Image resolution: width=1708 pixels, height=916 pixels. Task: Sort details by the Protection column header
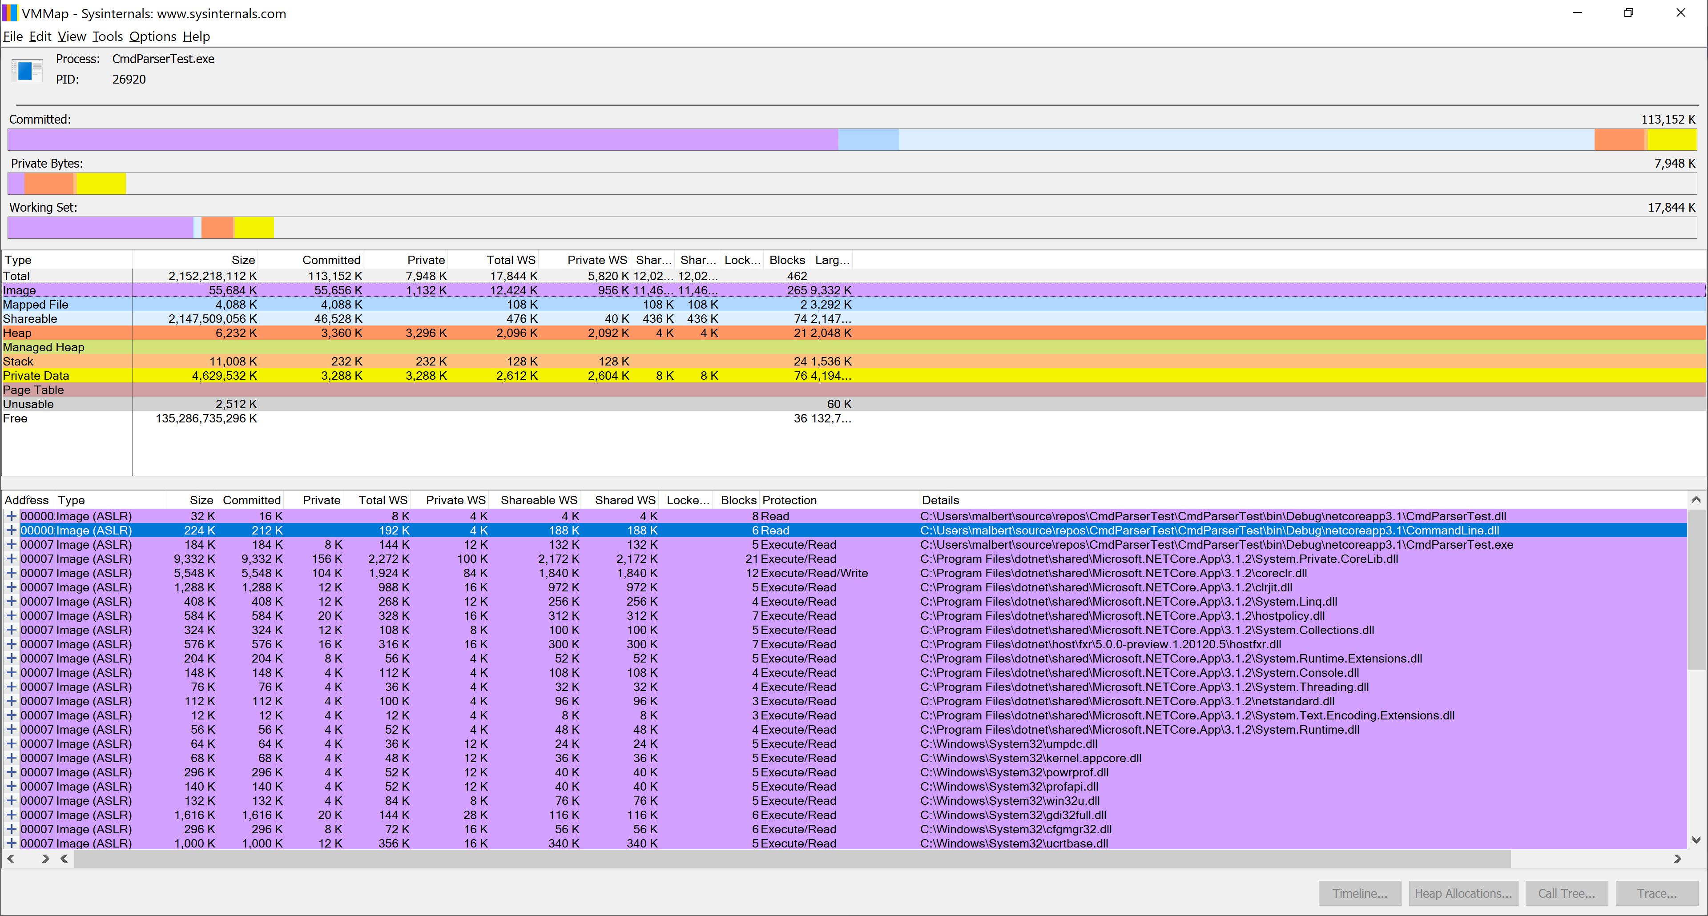[x=789, y=500]
